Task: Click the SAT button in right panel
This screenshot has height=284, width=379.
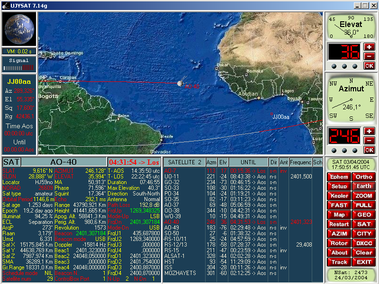Action: coord(364,224)
